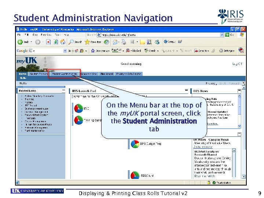Click the IRIS launch pad pie icon
This screenshot has width=264, height=198.
click(x=78, y=108)
